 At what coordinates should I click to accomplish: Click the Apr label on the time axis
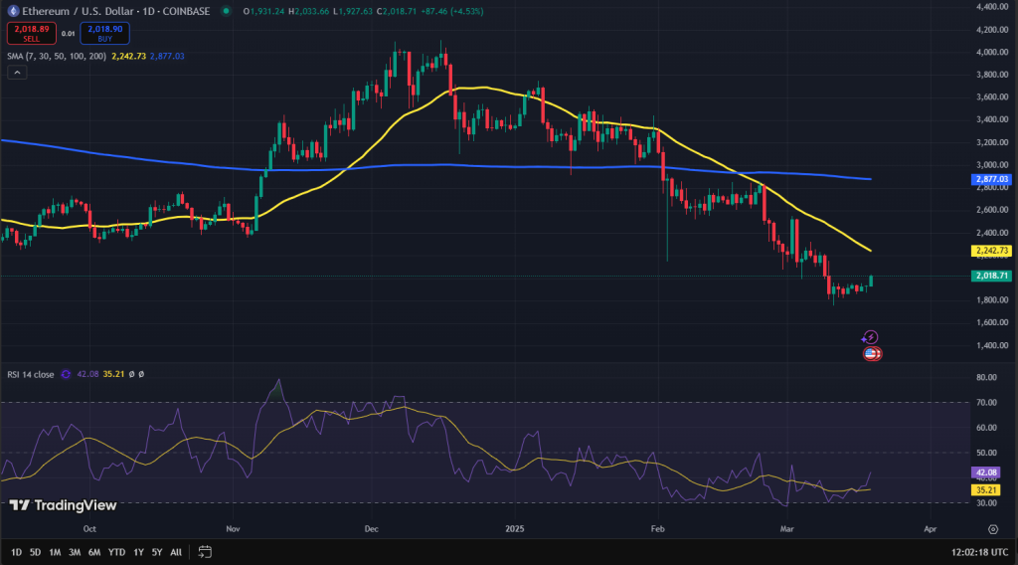pos(931,529)
